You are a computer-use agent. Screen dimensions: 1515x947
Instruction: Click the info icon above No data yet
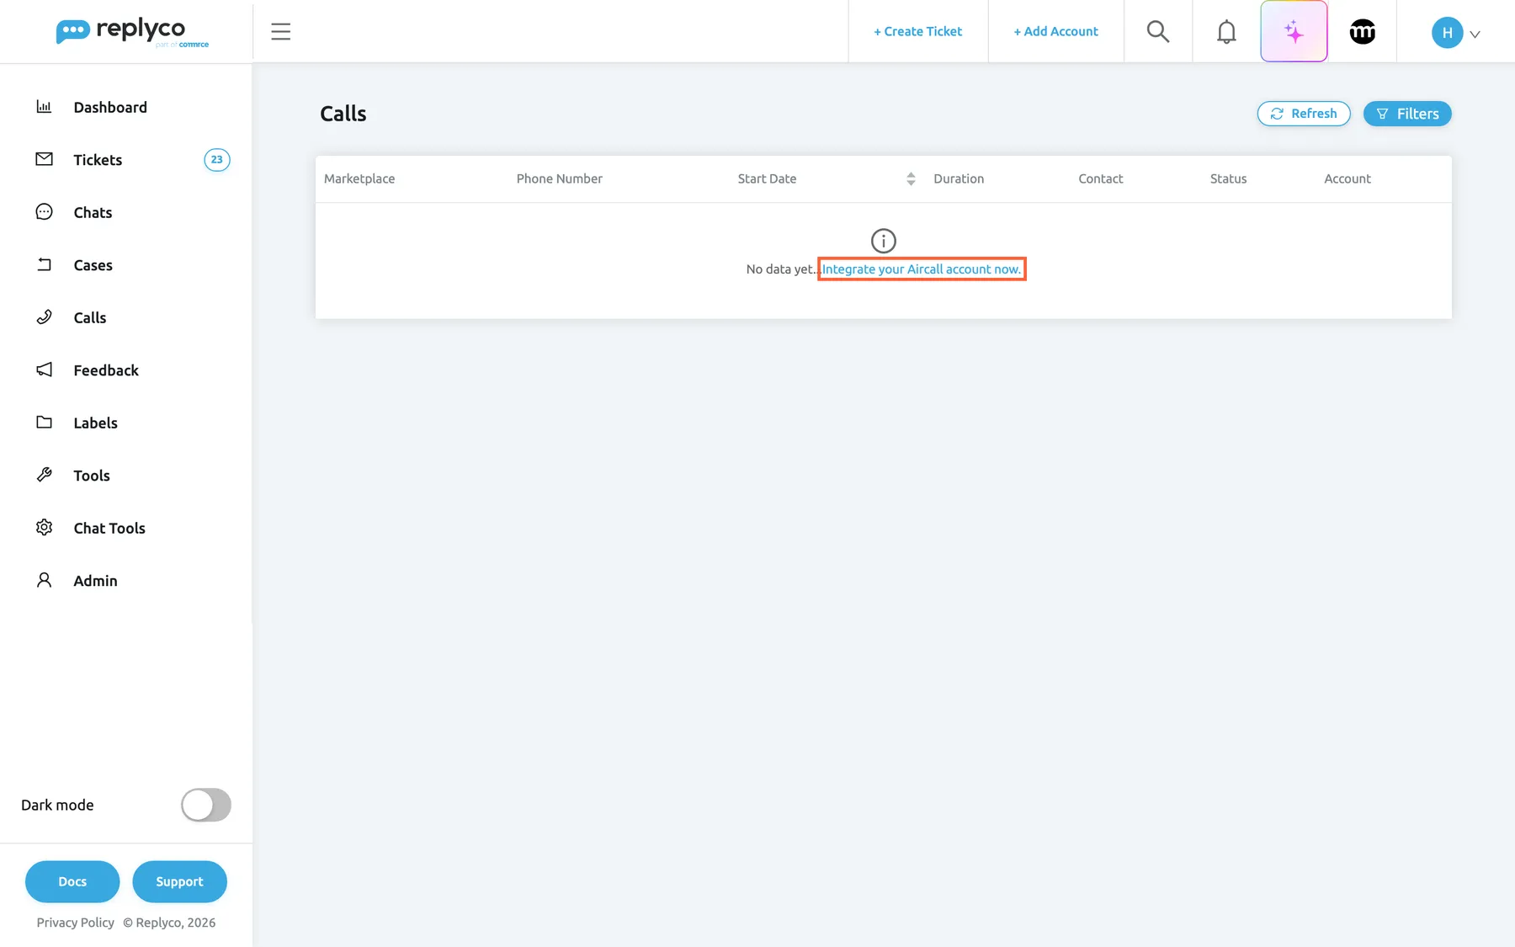[883, 241]
